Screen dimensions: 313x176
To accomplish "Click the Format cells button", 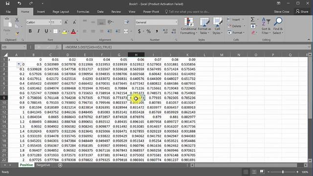I will click(x=236, y=33).
